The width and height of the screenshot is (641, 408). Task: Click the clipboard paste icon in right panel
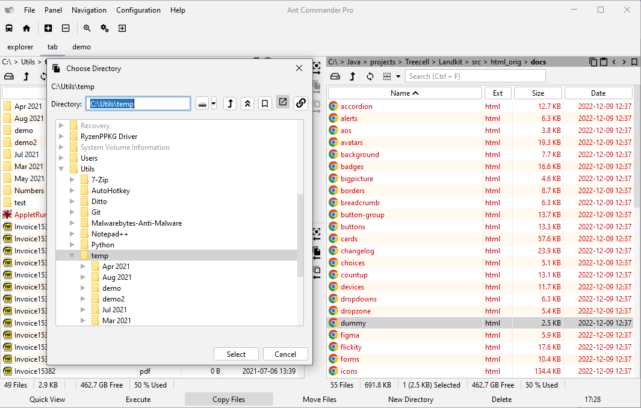[x=604, y=62]
